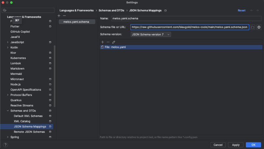Open Node.js settings page
Image resolution: width=264 pixels, height=149 pixels.
tap(16, 84)
